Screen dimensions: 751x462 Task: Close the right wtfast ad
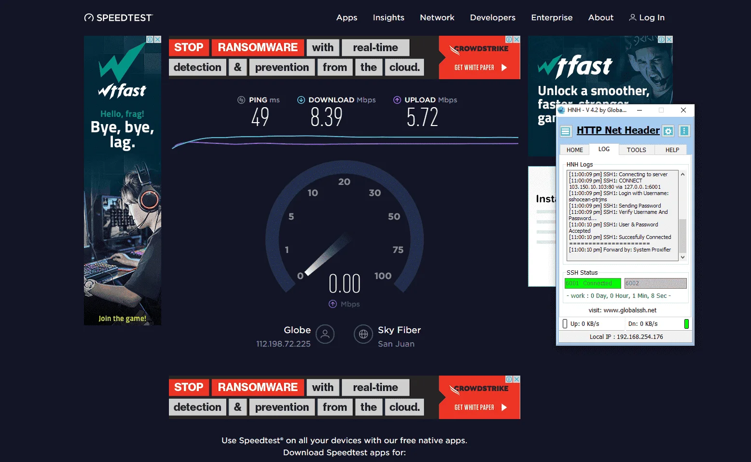[x=669, y=39]
